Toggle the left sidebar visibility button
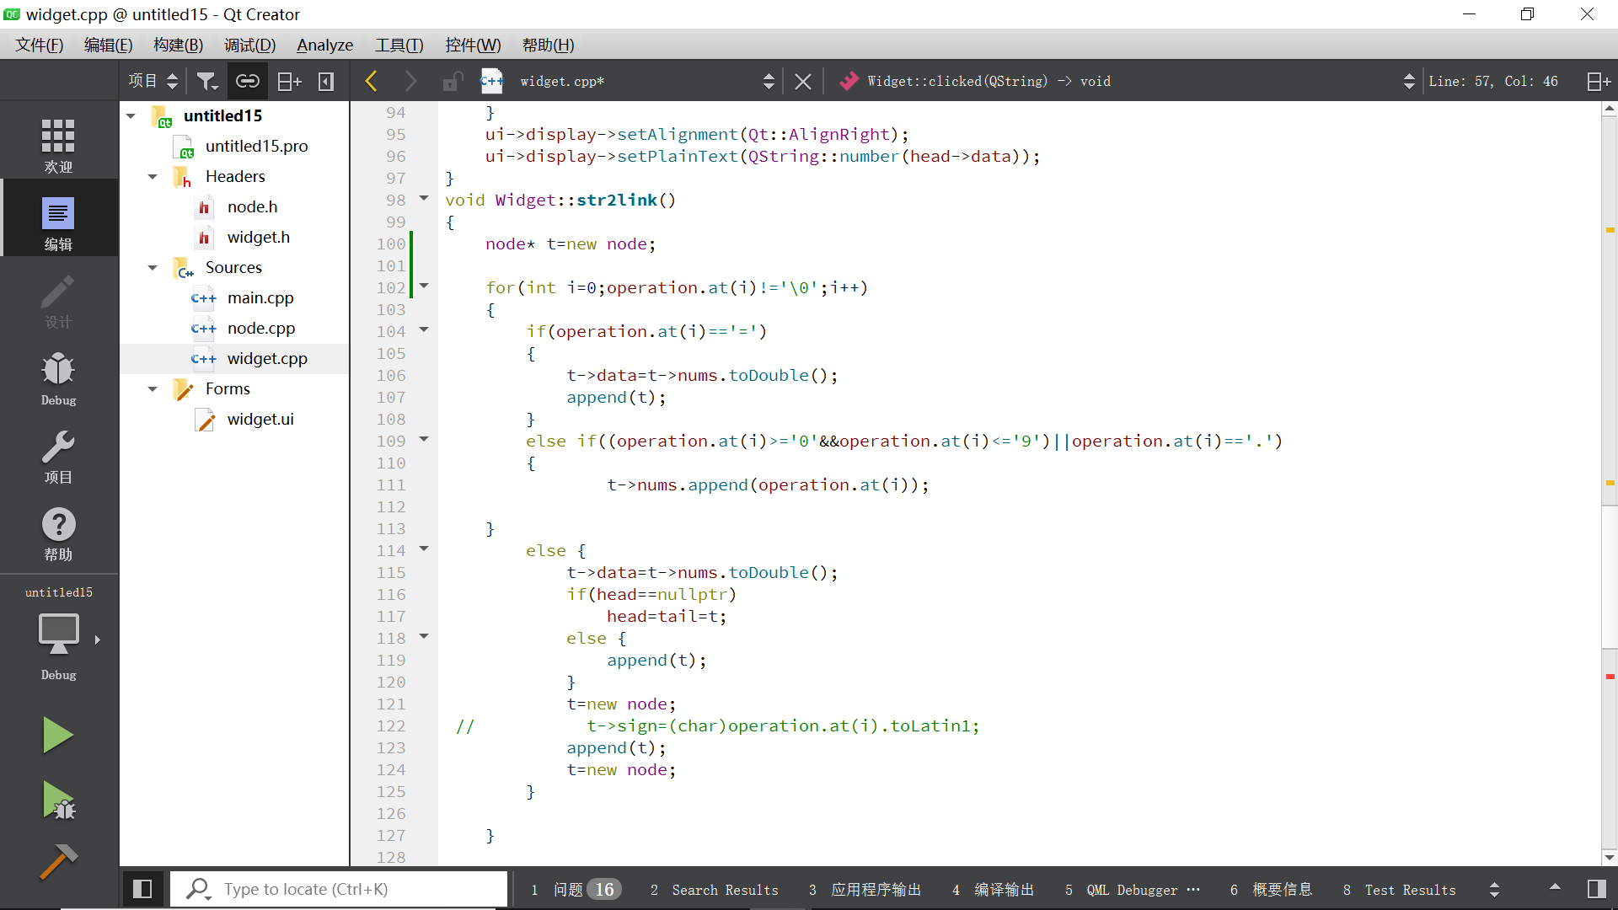Screen dimensions: 1618x910 click(142, 889)
